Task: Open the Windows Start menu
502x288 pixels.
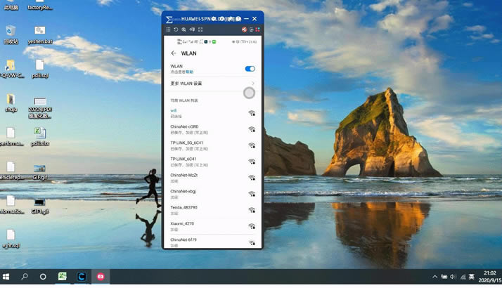Action: pos(6,277)
